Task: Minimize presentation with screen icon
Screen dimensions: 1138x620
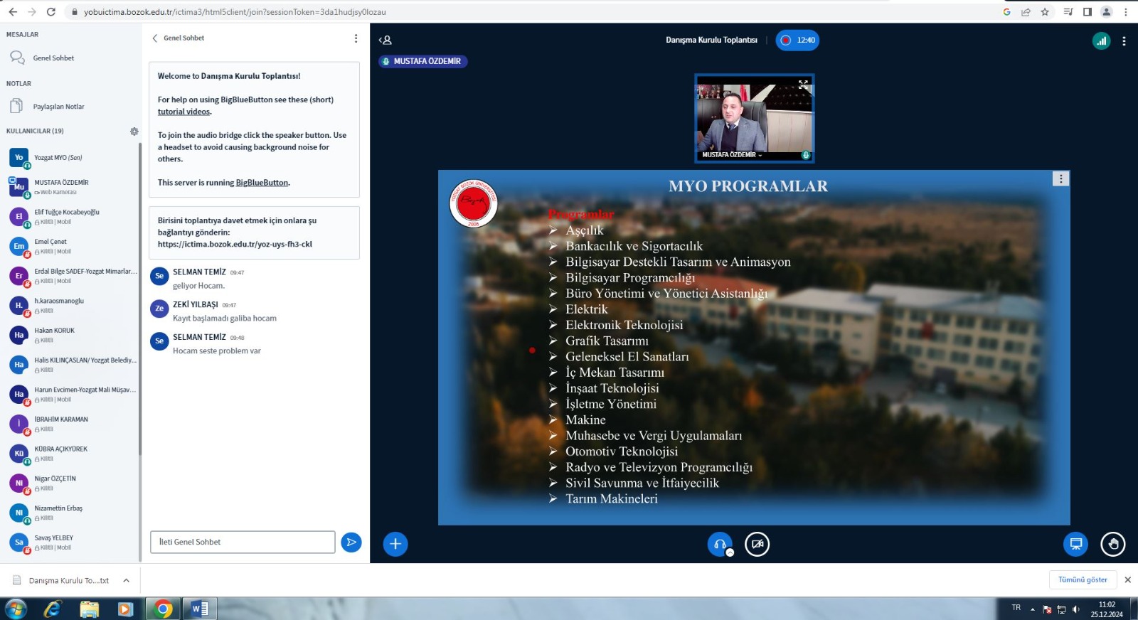Action: [1076, 544]
